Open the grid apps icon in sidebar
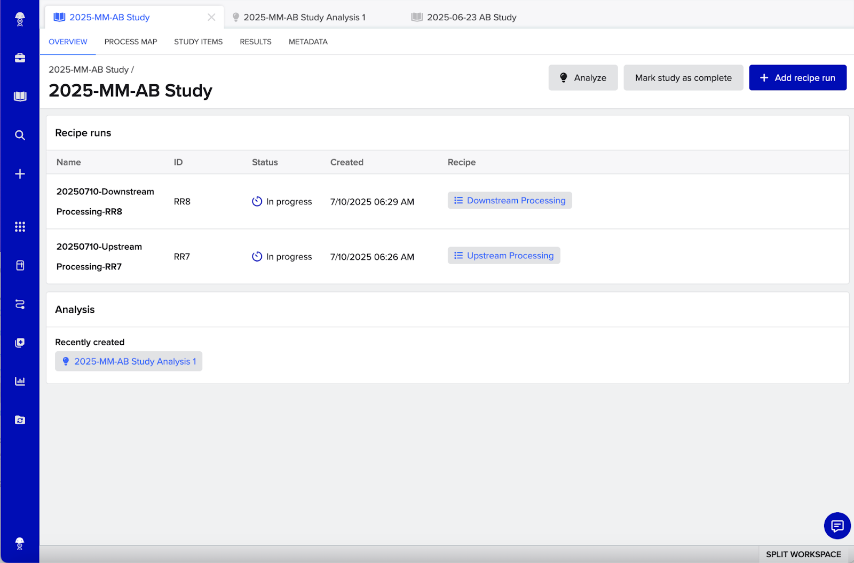 click(20, 227)
